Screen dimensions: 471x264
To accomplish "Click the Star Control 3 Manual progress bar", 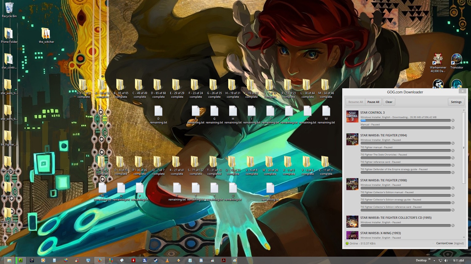I will point(405,128).
